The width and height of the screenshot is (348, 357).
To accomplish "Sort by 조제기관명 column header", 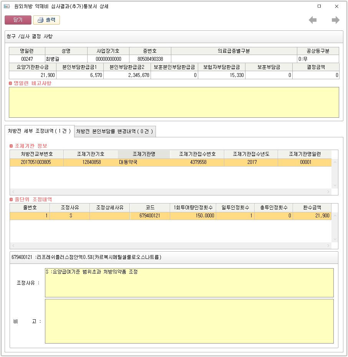I will [x=144, y=154].
